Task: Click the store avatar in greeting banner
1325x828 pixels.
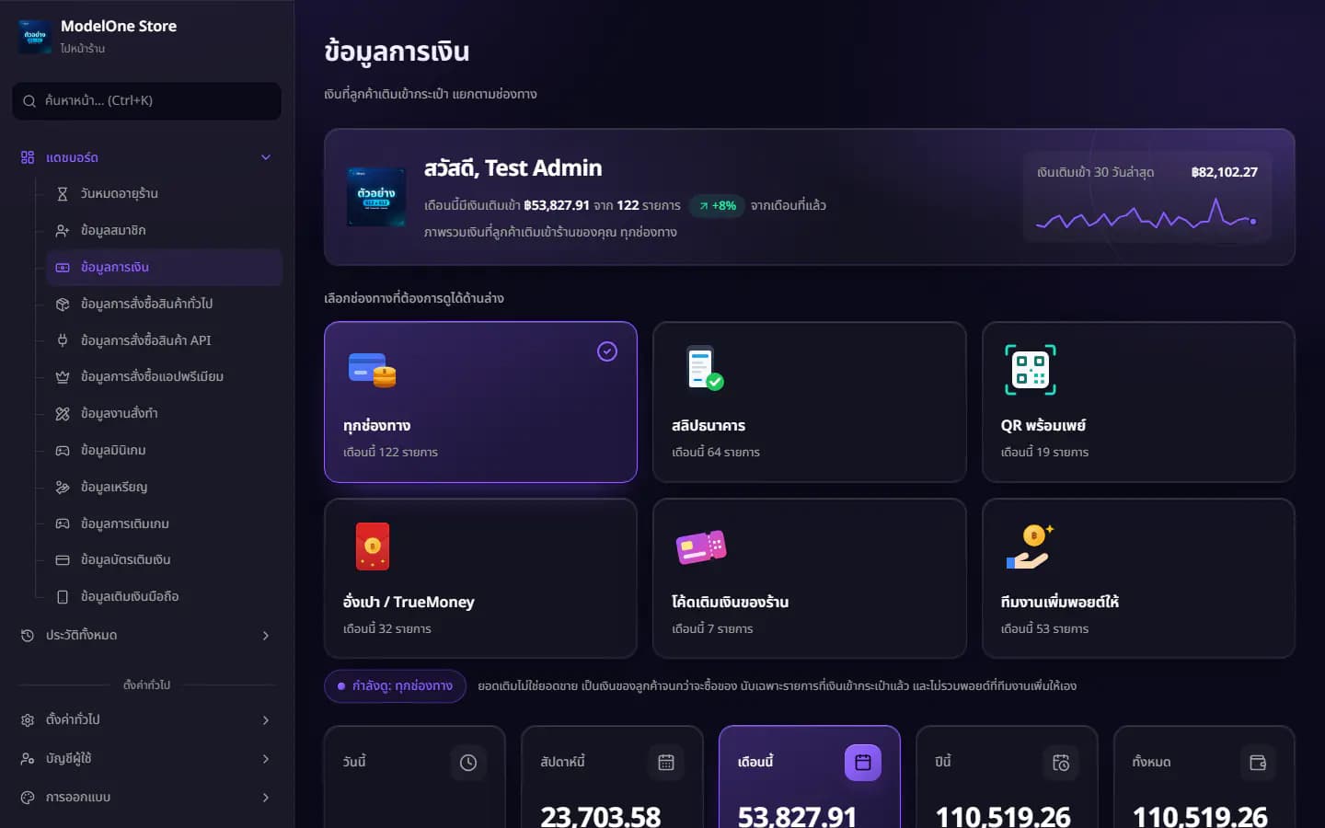Action: click(376, 197)
